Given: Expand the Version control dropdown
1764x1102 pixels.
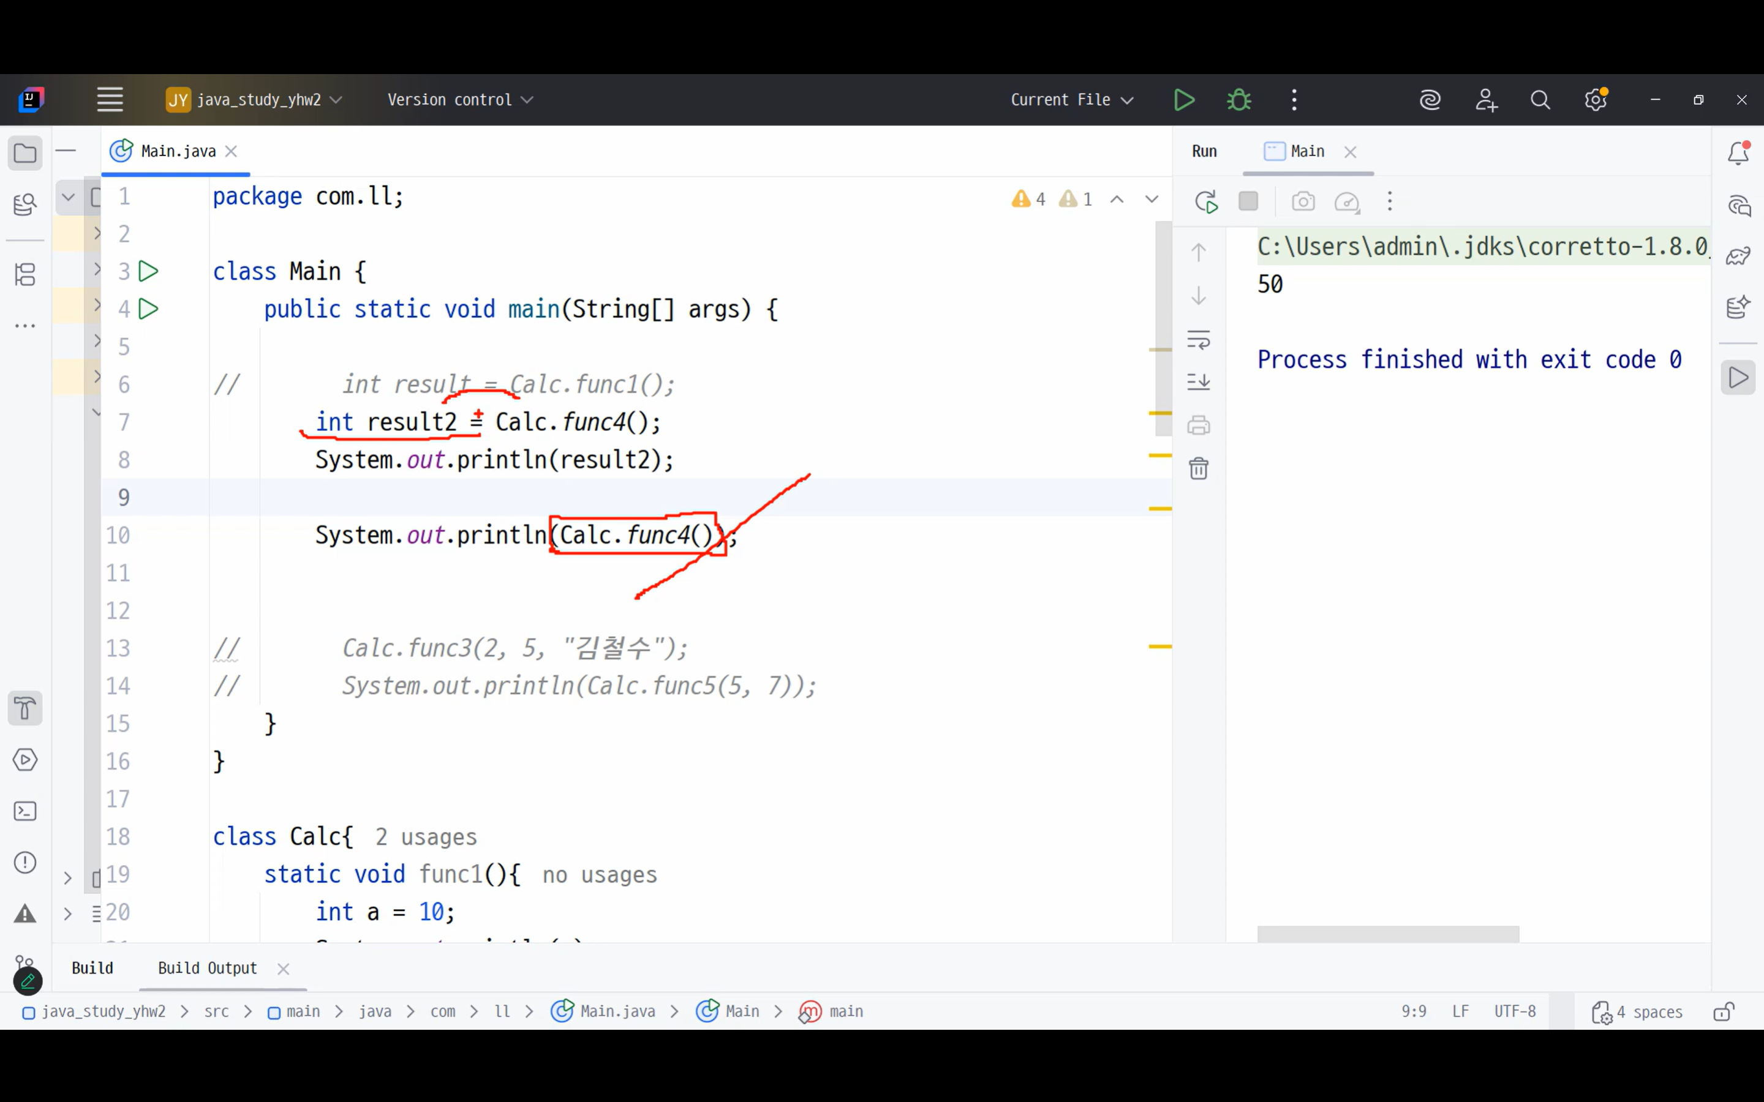Looking at the screenshot, I should point(460,100).
